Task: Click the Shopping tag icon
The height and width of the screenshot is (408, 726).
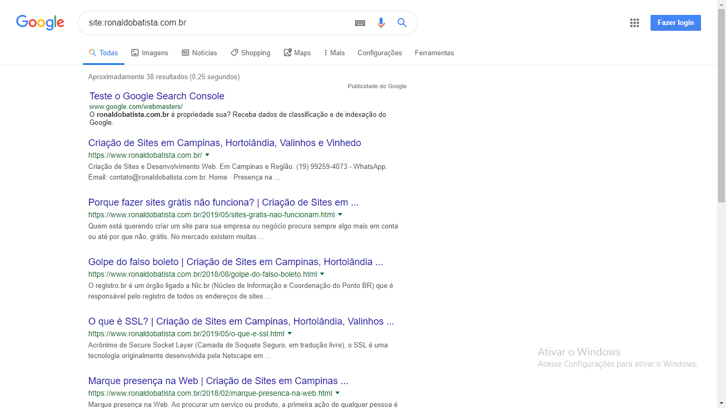Action: point(234,53)
